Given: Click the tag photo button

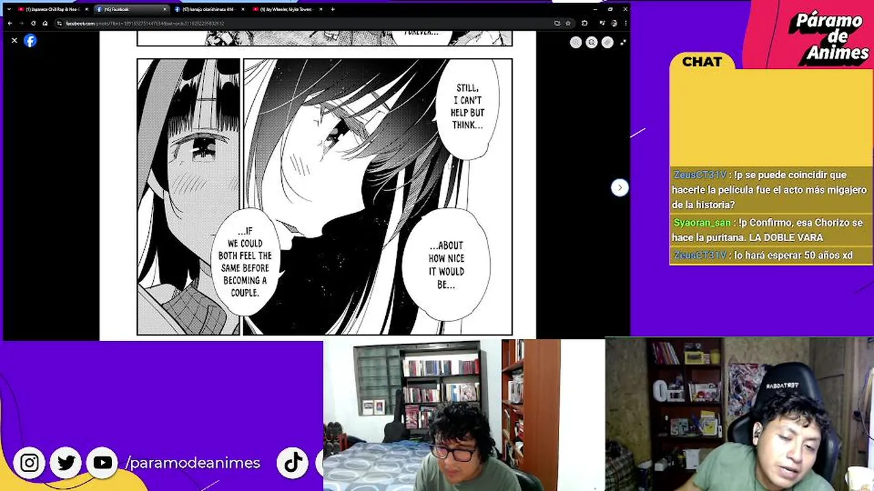Looking at the screenshot, I should click(x=607, y=42).
